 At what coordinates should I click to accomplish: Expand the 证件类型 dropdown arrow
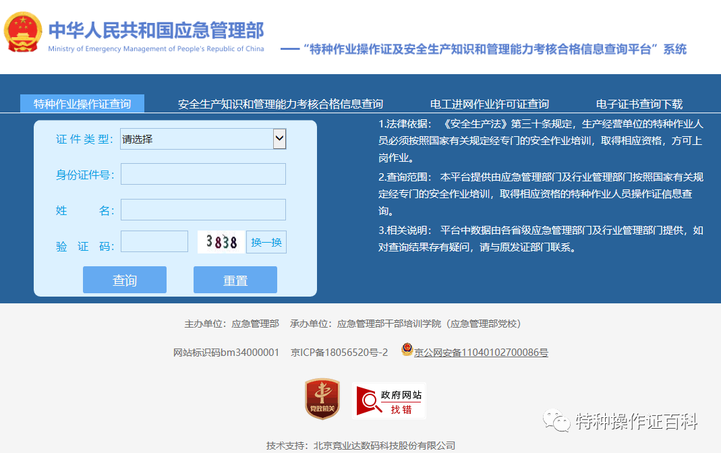point(279,139)
